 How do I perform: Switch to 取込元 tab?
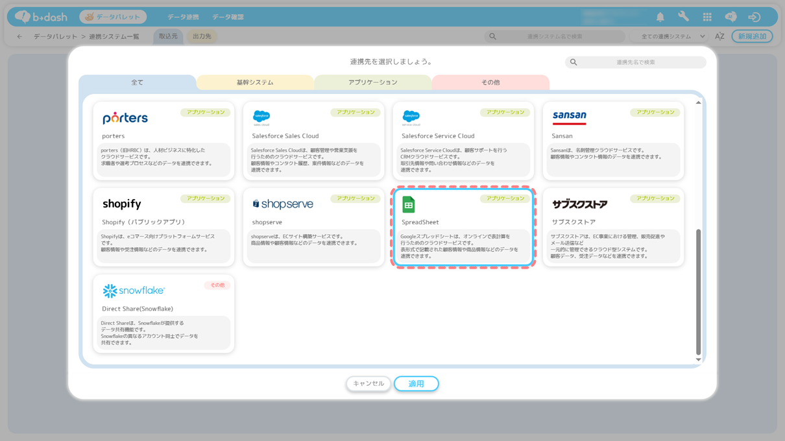(168, 36)
